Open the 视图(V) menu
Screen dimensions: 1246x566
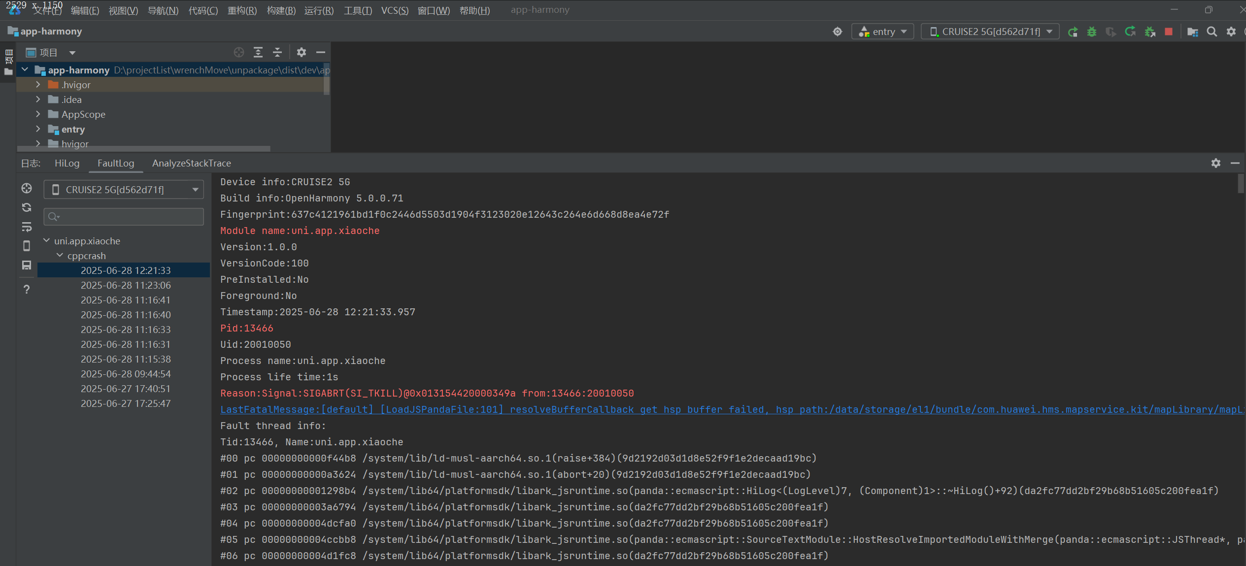click(123, 10)
